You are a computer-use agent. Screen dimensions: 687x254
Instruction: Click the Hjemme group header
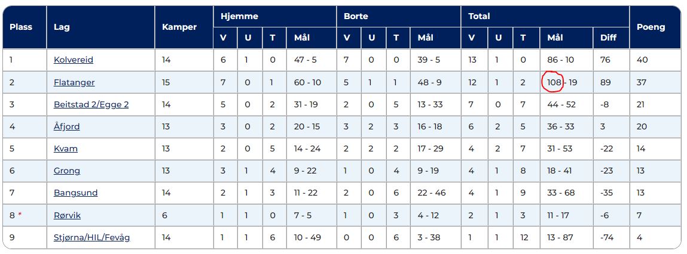[x=239, y=16]
